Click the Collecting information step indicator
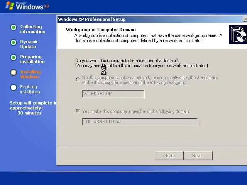This screenshot has width=247, height=185. click(14, 27)
